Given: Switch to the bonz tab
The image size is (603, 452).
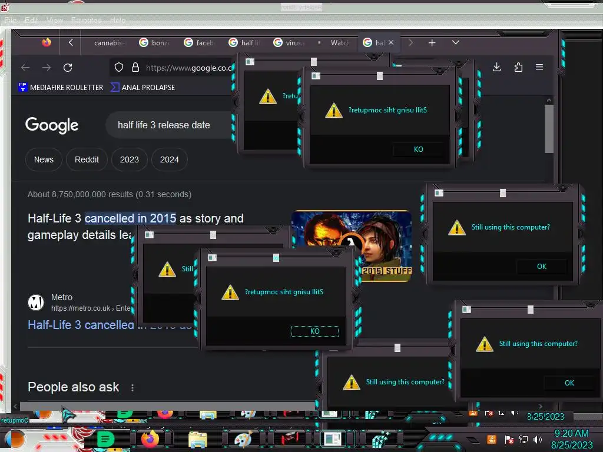Looking at the screenshot, I should (154, 42).
